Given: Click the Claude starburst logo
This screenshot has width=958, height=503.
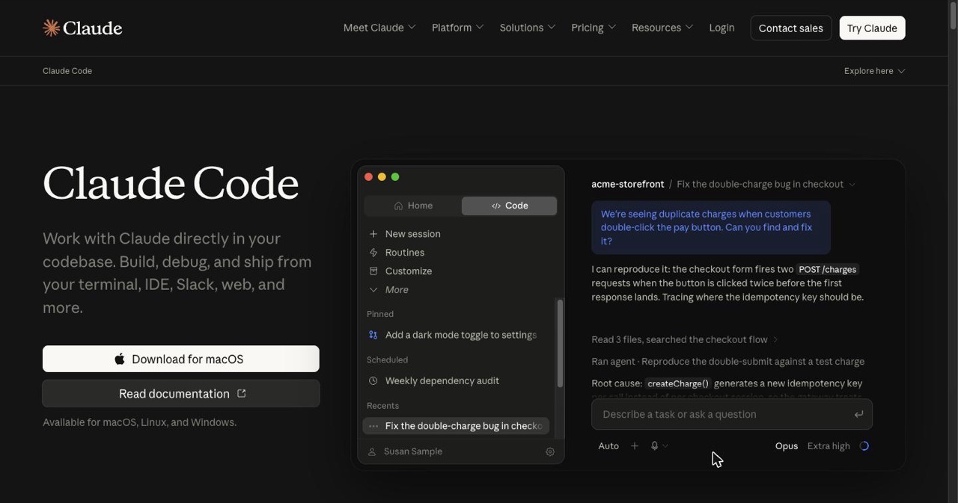Looking at the screenshot, I should [x=51, y=28].
